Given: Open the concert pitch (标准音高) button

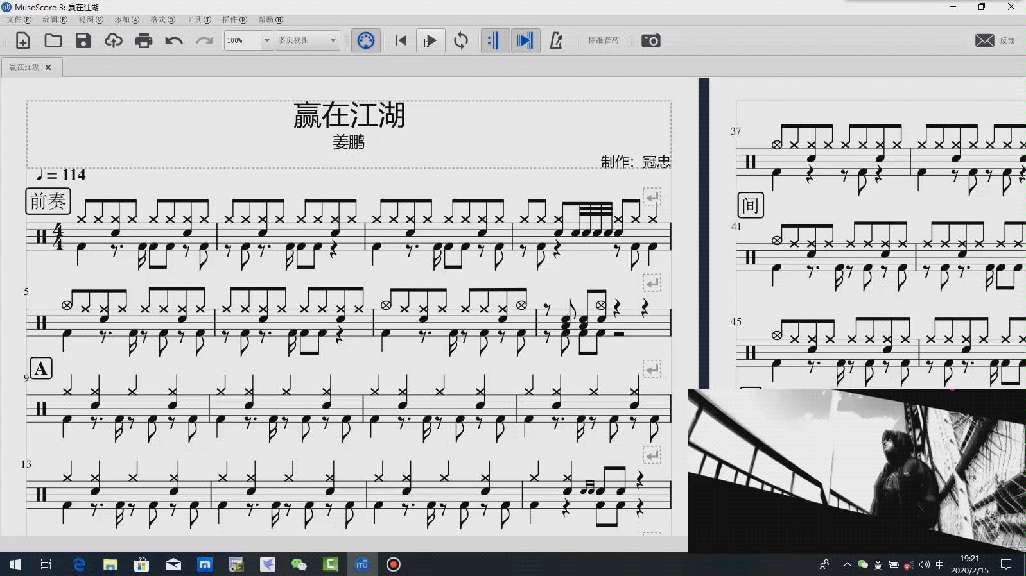Looking at the screenshot, I should [x=604, y=40].
